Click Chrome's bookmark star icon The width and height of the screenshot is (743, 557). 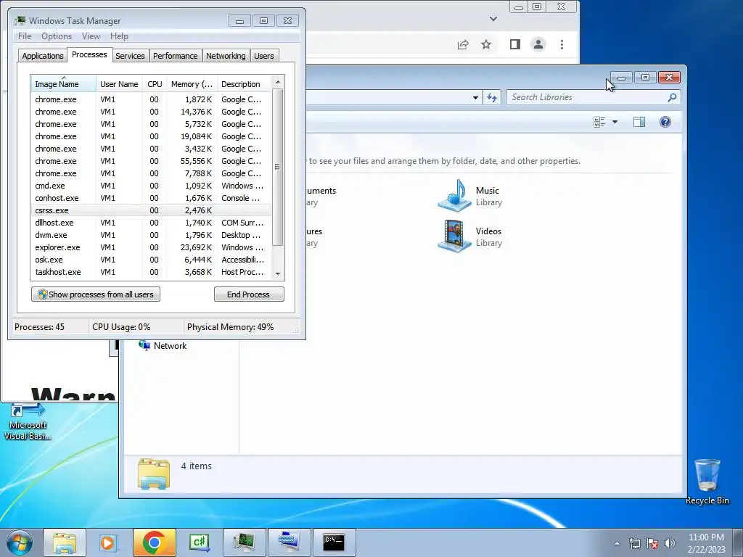[x=486, y=44]
